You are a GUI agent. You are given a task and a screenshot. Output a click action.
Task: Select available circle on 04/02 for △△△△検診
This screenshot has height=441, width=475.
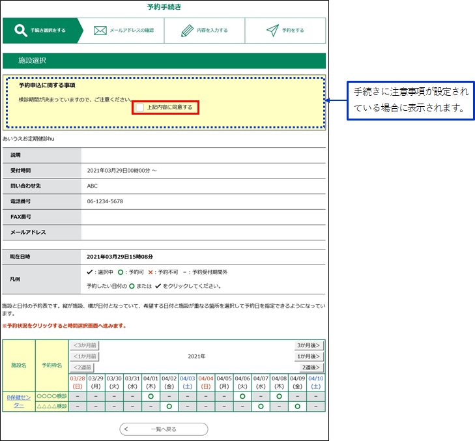[169, 406]
